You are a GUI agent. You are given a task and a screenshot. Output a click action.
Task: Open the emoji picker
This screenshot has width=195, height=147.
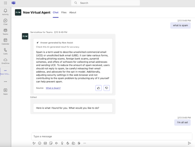tap(40, 143)
